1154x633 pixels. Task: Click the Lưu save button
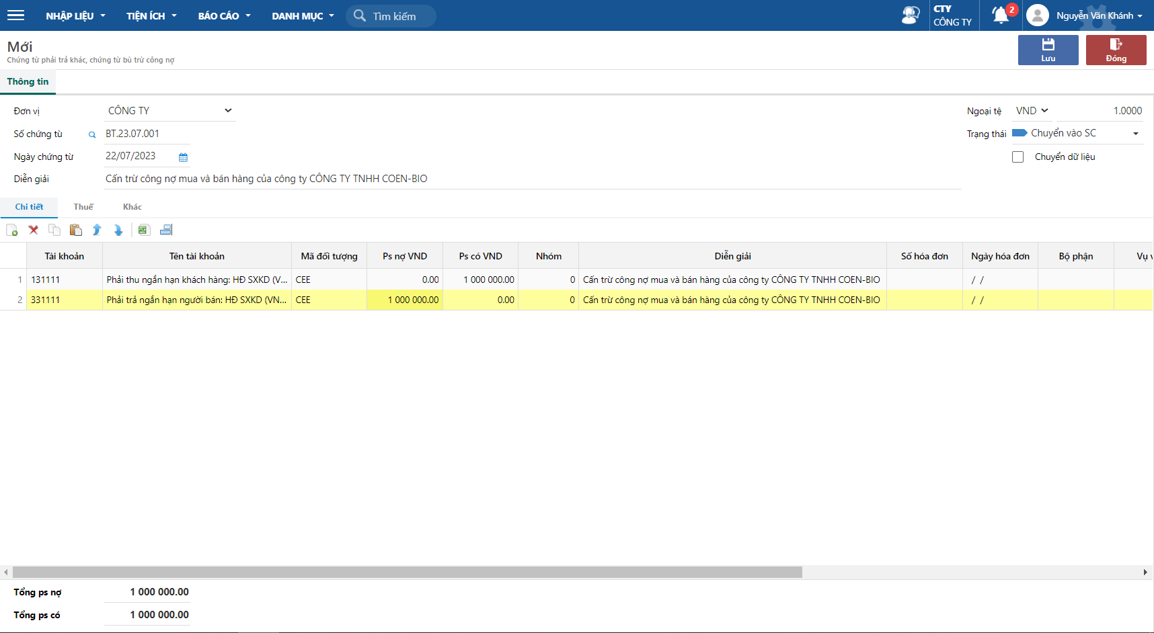point(1048,50)
